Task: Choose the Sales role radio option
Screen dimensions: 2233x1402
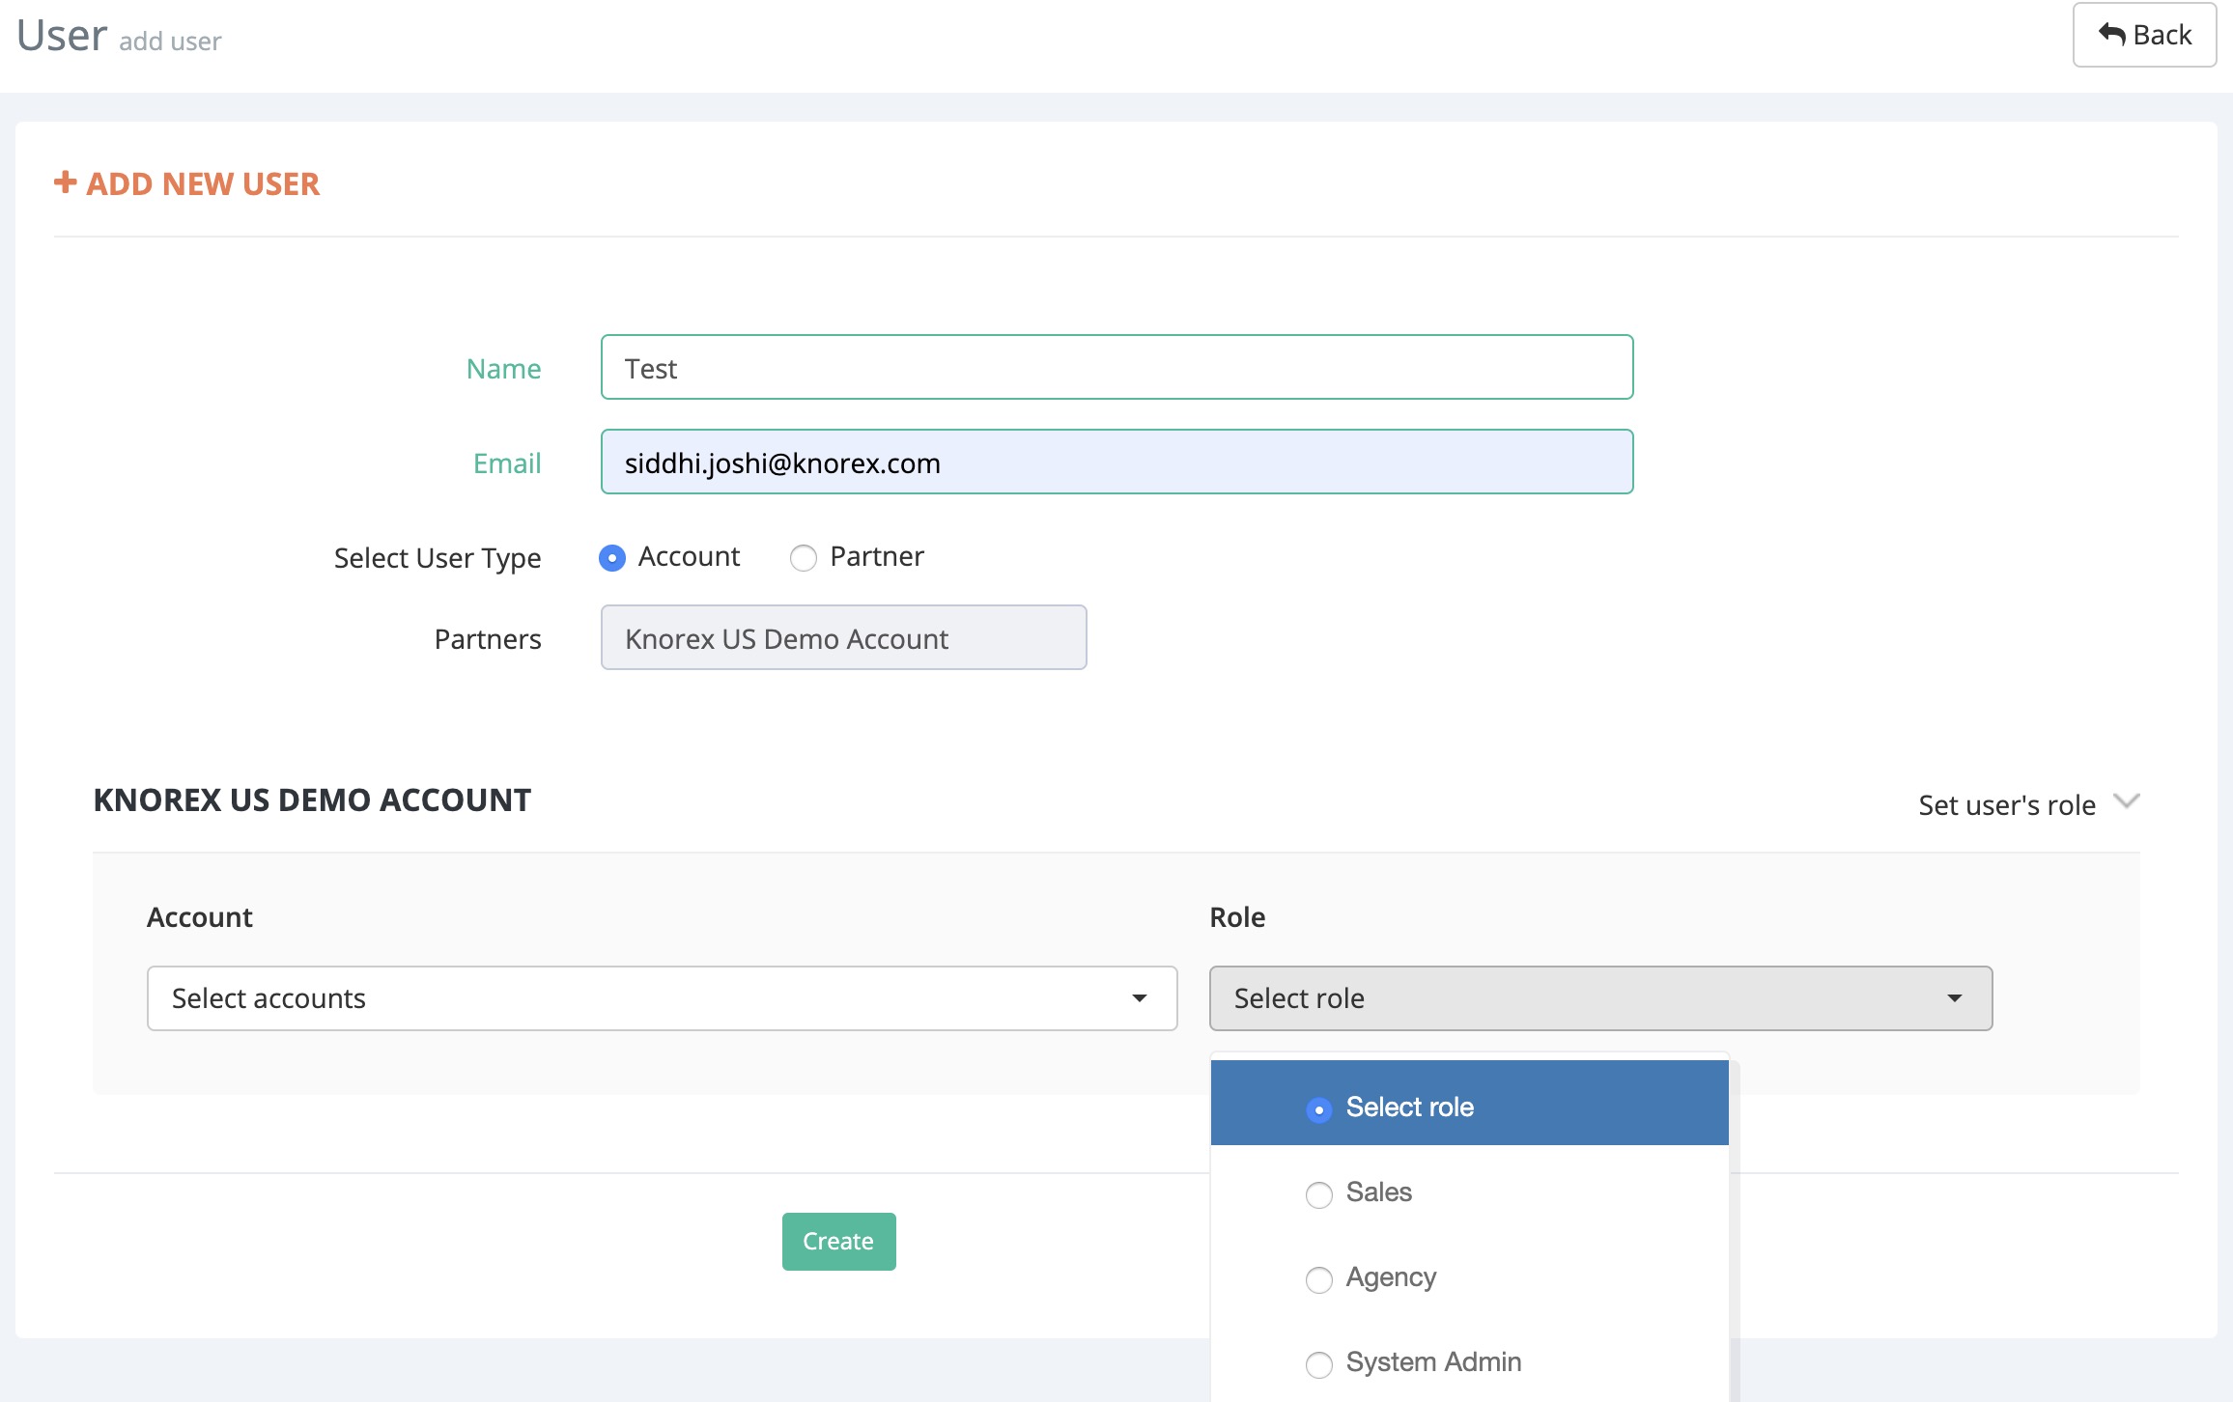Action: pos(1319,1194)
